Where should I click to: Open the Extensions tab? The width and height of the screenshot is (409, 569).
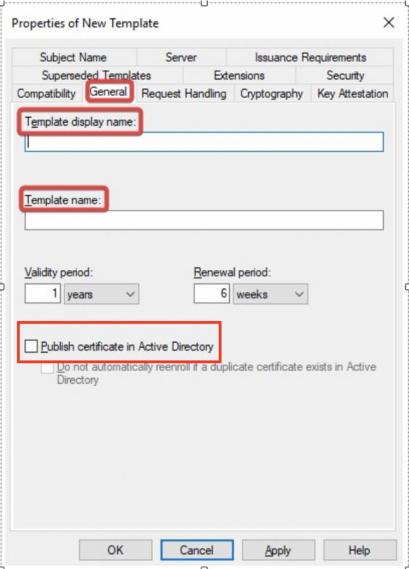[x=239, y=75]
